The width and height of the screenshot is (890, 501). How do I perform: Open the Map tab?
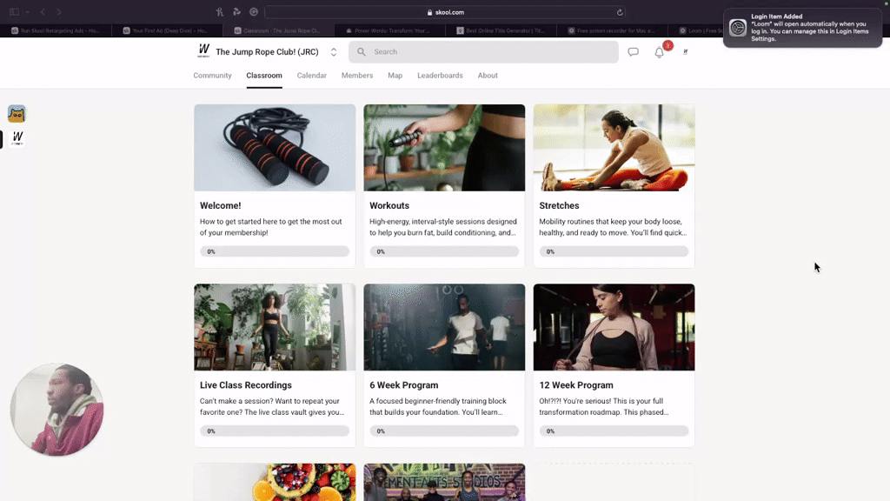click(395, 76)
